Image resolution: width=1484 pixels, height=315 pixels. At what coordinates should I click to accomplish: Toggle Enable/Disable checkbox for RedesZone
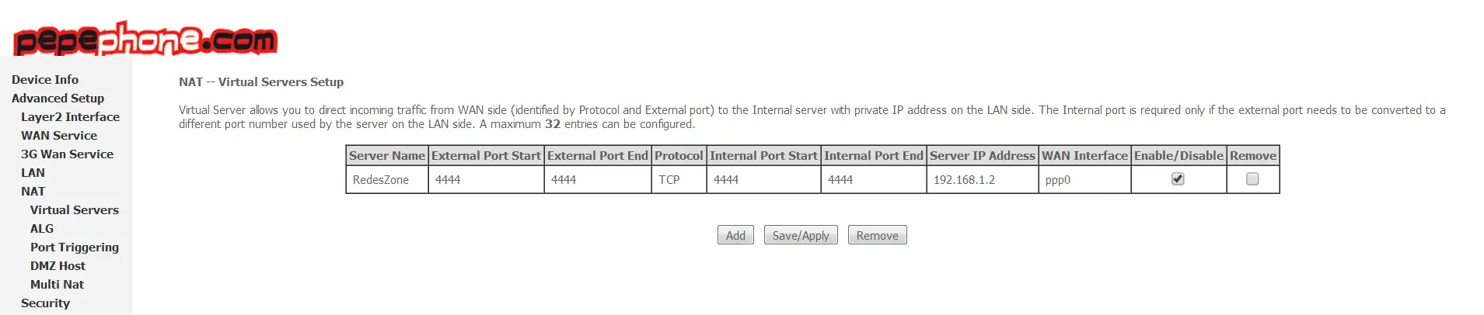tap(1178, 179)
